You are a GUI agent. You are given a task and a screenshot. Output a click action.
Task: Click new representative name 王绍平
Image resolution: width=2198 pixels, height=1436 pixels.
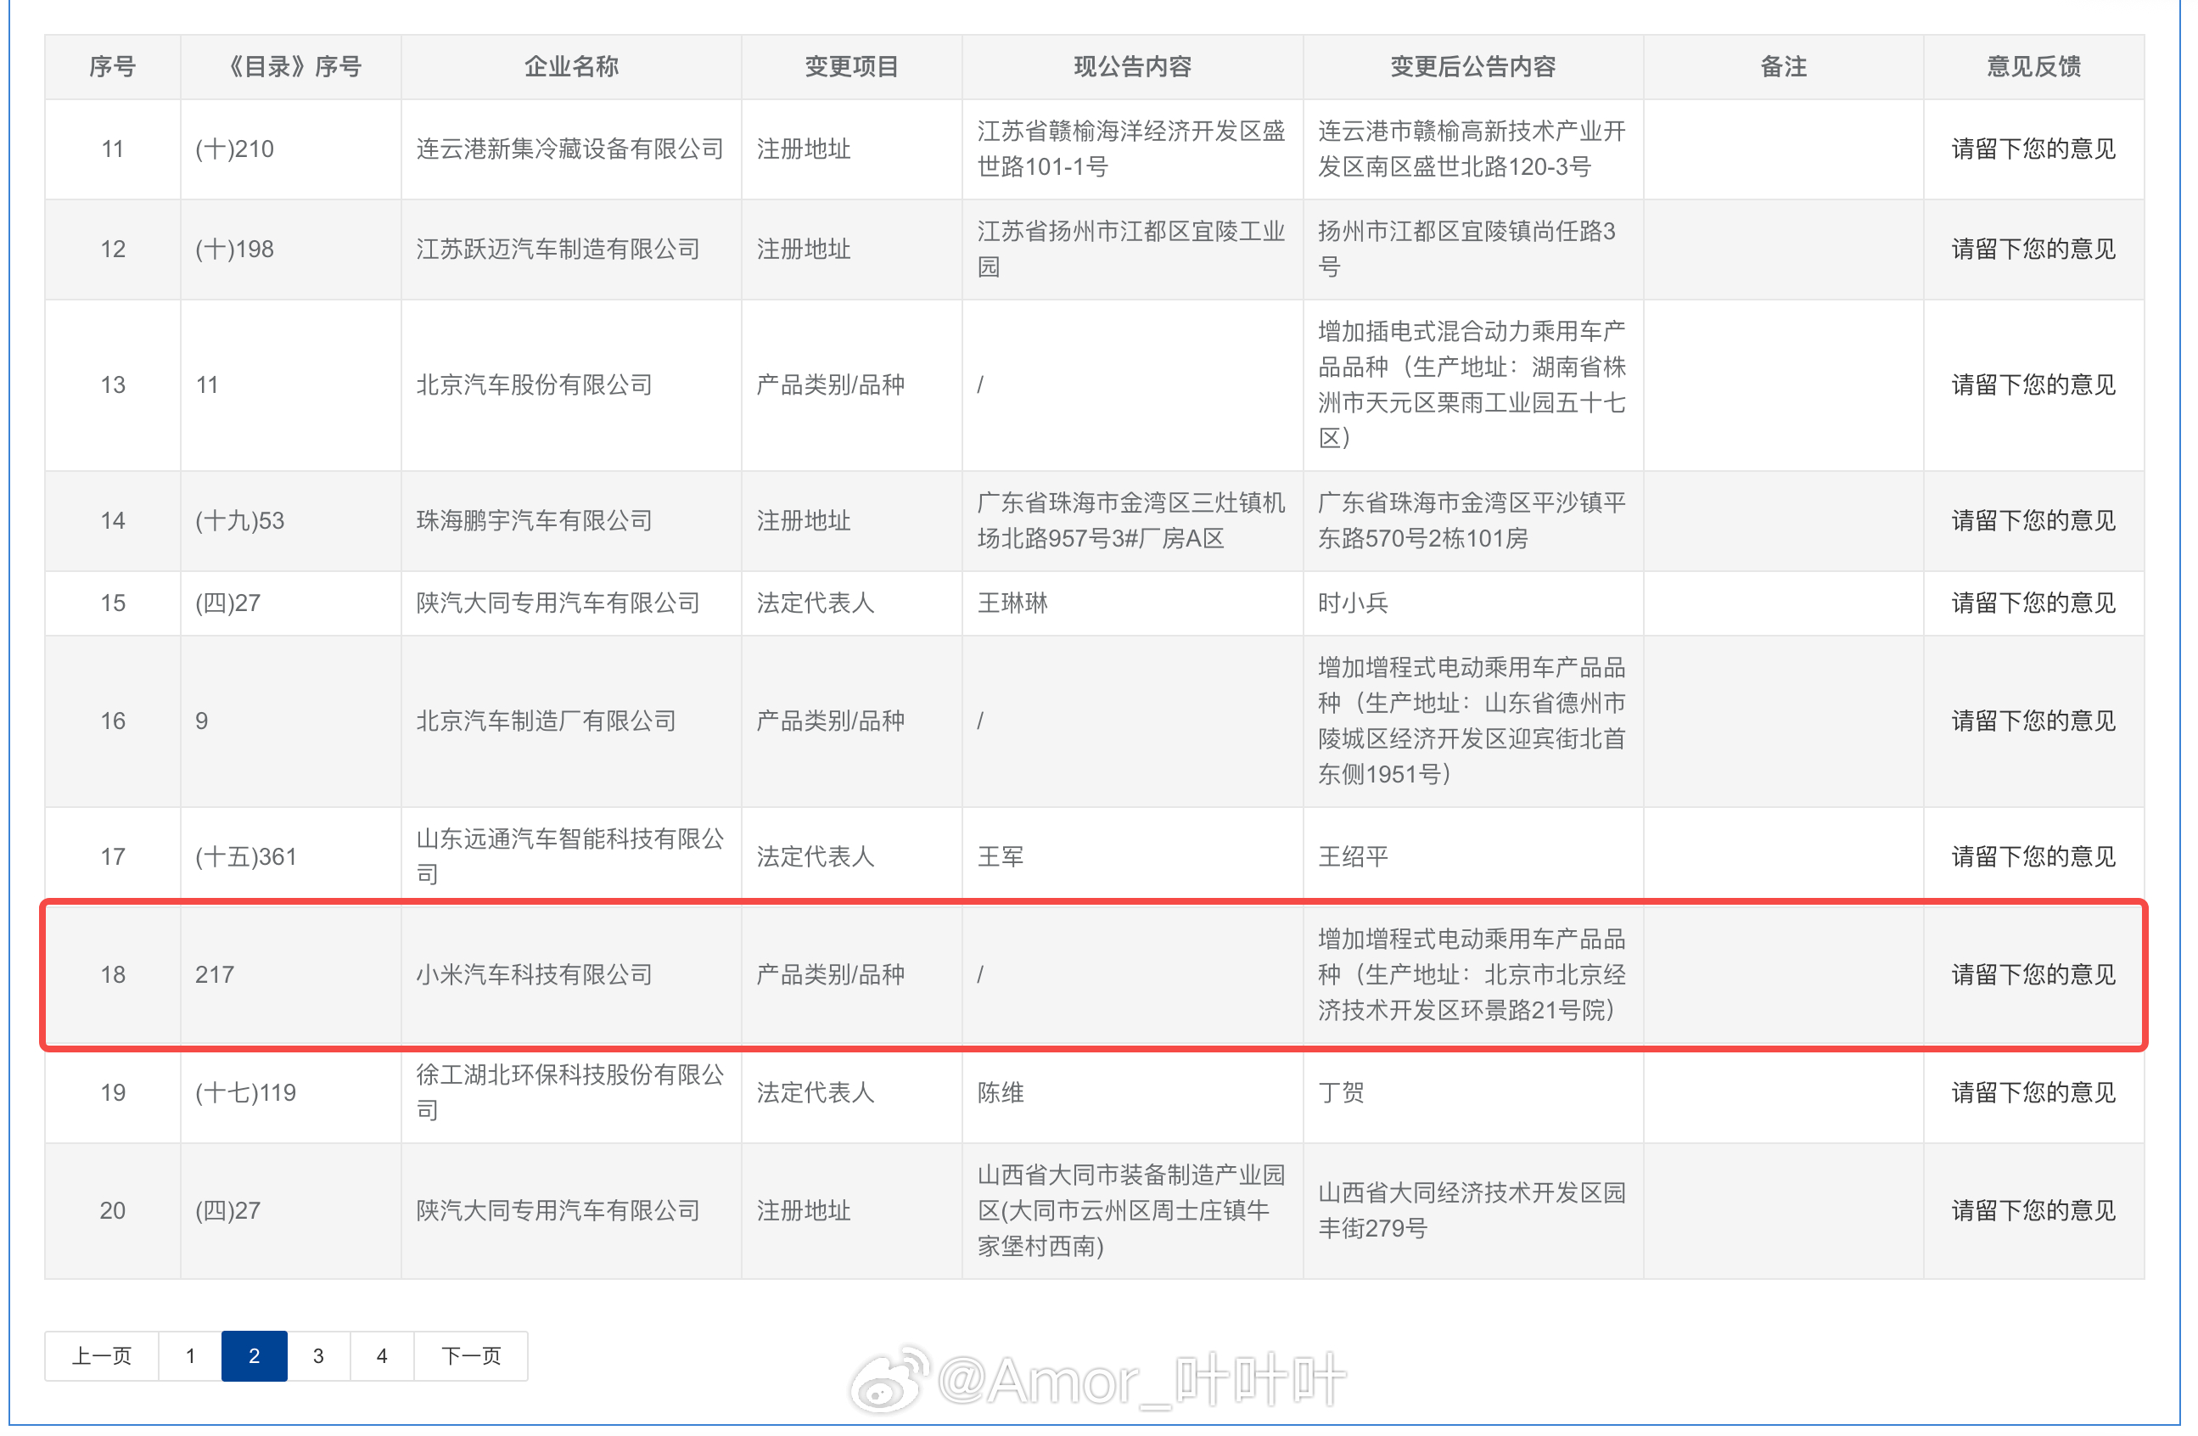(x=1353, y=856)
